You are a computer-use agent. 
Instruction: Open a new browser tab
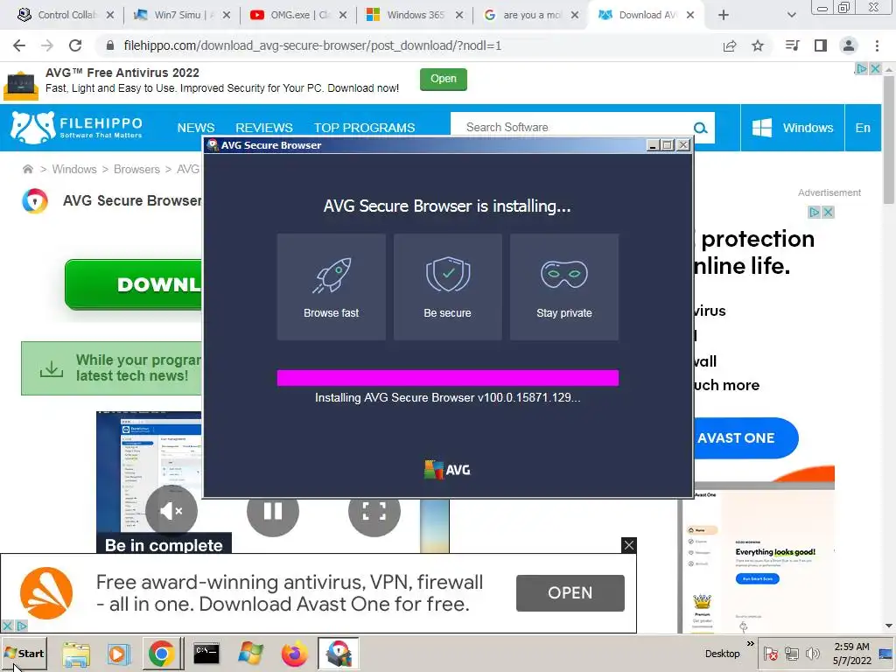coord(724,16)
